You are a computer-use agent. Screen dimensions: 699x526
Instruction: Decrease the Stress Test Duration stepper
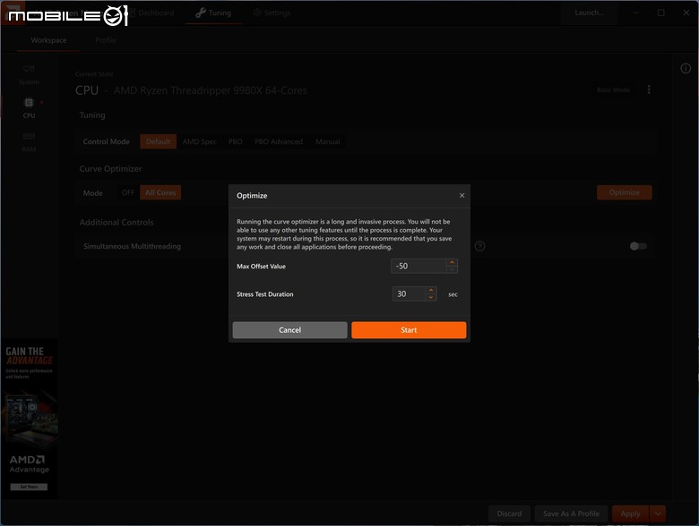(431, 297)
